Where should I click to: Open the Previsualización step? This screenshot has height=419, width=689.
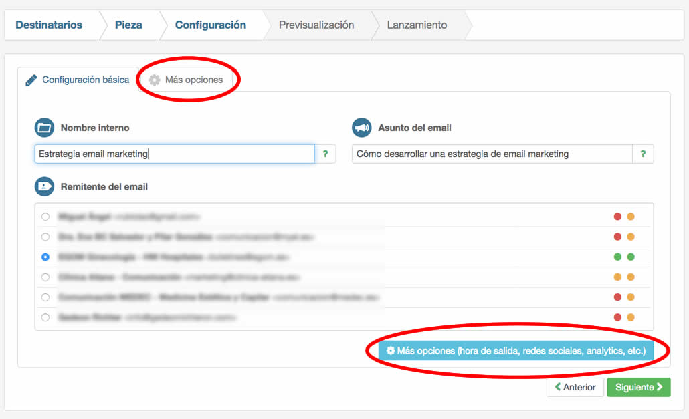click(316, 25)
